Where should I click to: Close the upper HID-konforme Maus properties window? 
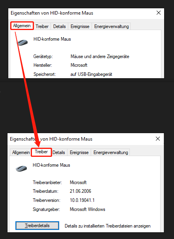[159, 13]
